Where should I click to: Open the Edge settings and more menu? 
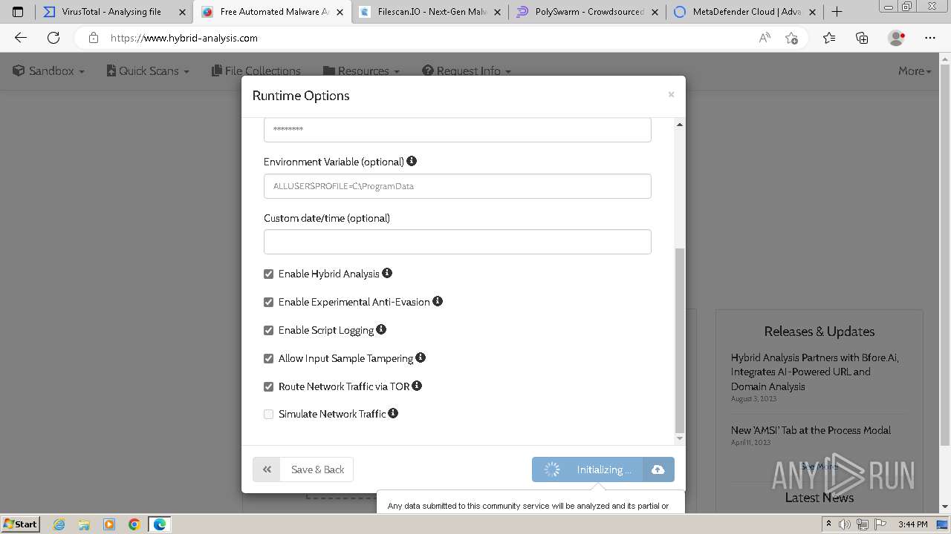[930, 38]
